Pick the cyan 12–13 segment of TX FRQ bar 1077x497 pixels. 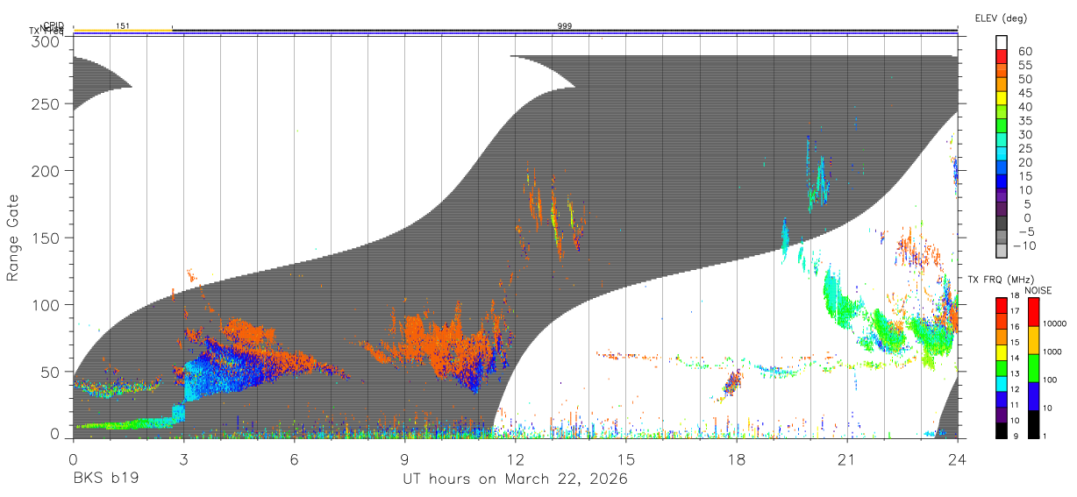coord(1002,383)
